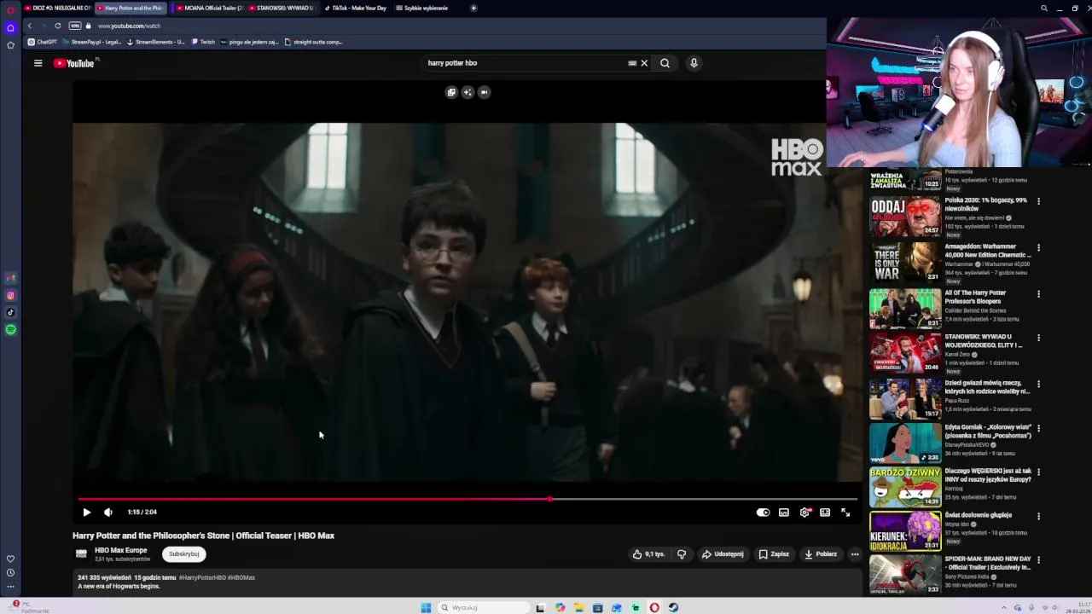Open the YouTube guide hamburger menu
This screenshot has height=614, width=1092.
point(38,63)
